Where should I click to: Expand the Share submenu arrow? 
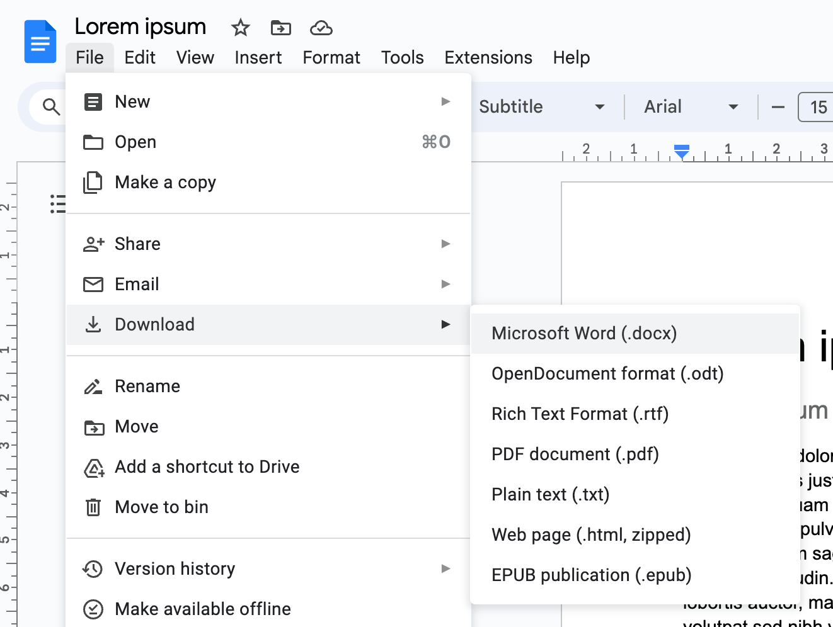click(x=446, y=244)
